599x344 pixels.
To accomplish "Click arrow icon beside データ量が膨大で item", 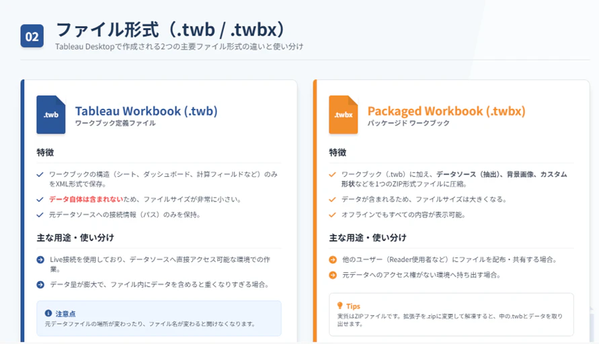I will [x=40, y=284].
